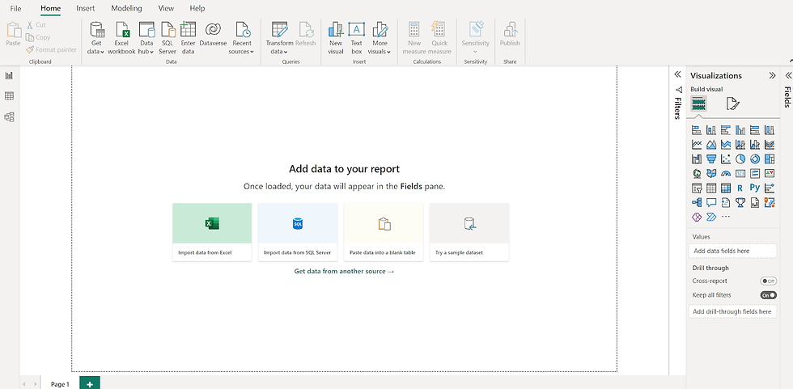Viewport: 793px width, 389px height.
Task: Toggle the Keep all filters switch
Action: coord(768,295)
